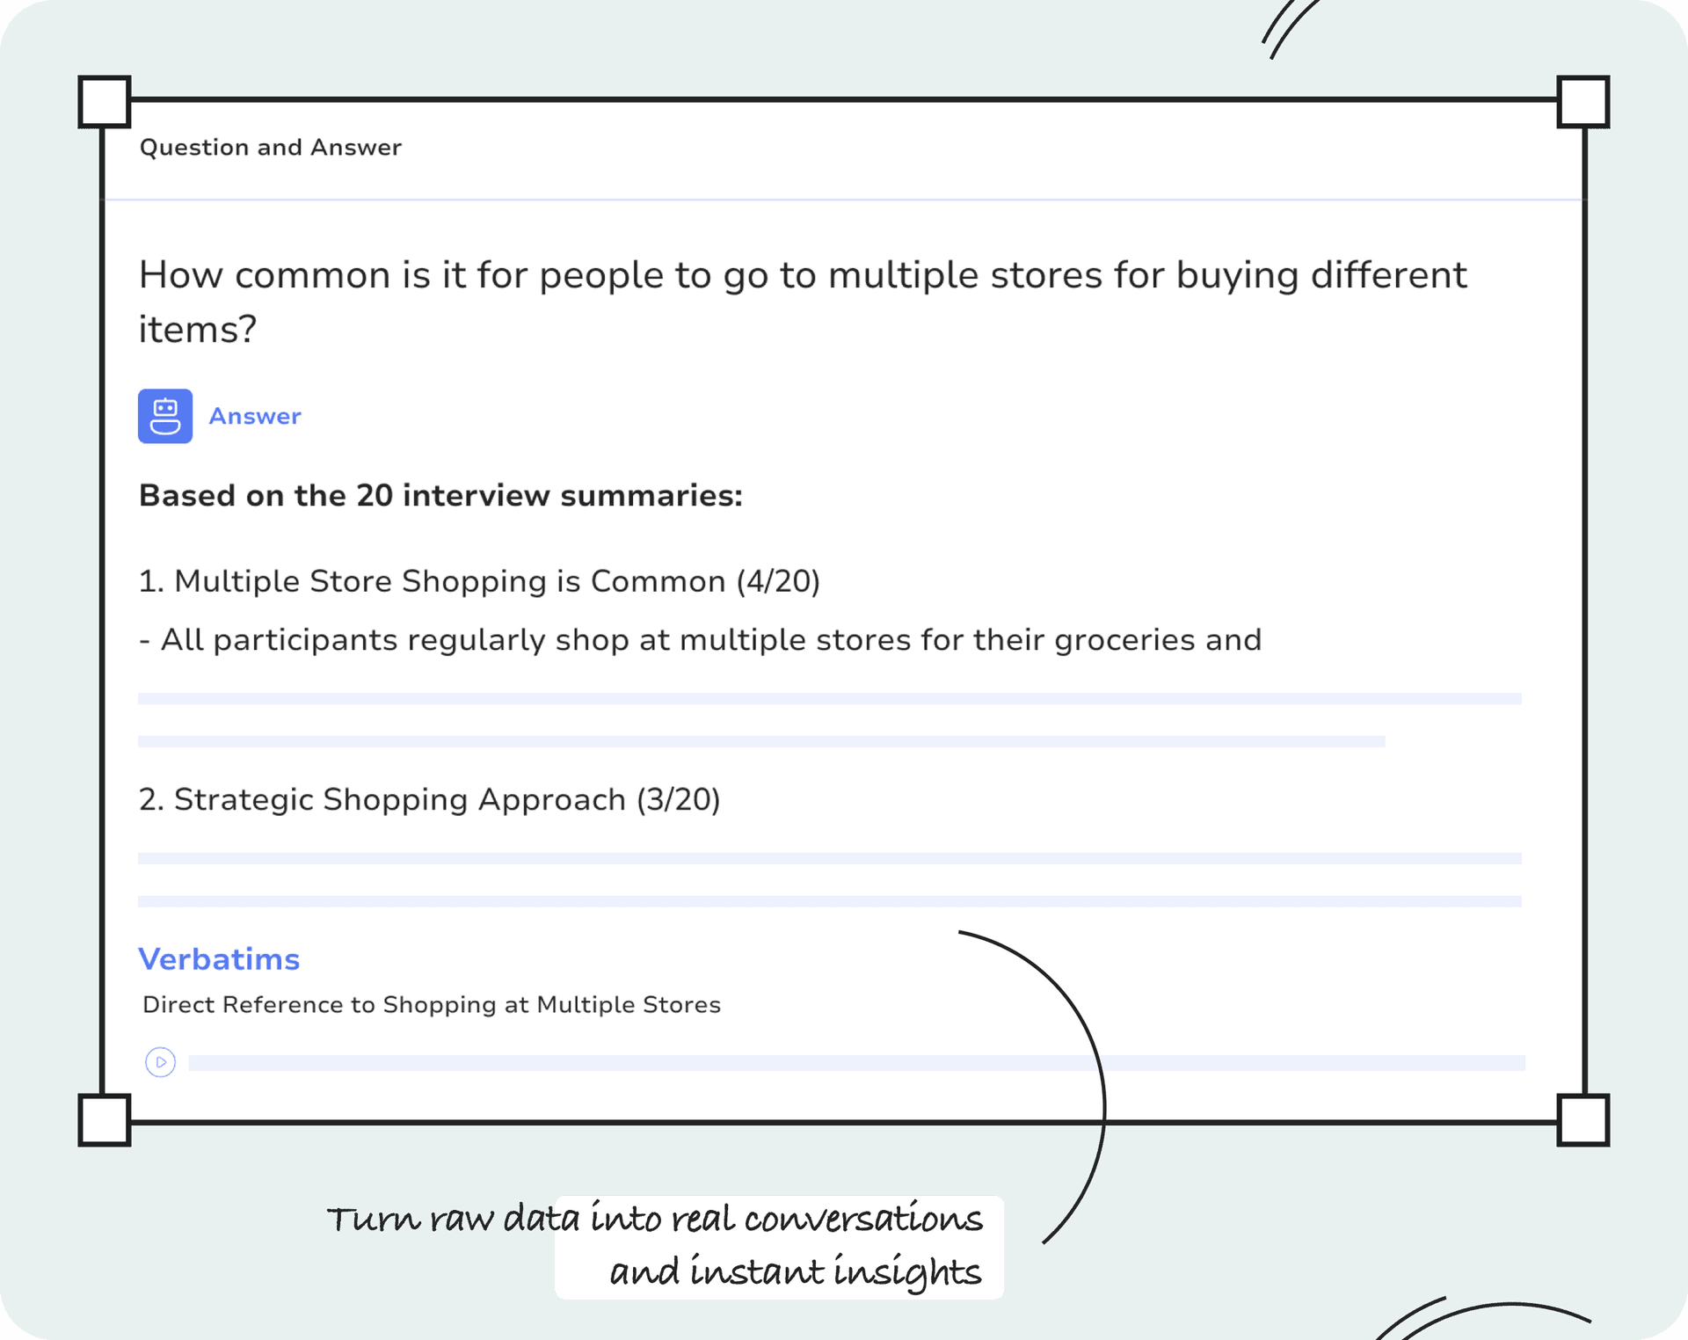Click the "and instant insights" caption text
The width and height of the screenshot is (1688, 1340).
click(x=795, y=1272)
